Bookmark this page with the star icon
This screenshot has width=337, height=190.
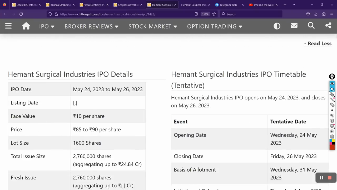(x=214, y=14)
